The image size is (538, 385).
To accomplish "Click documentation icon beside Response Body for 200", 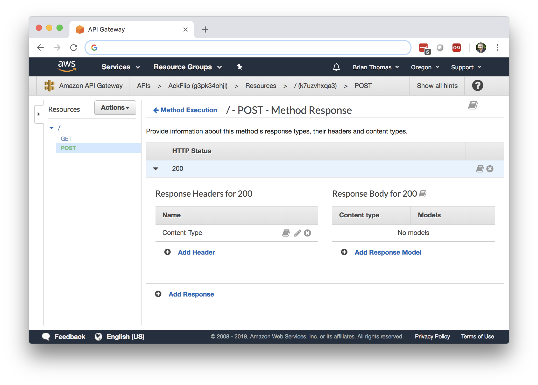I will [x=423, y=194].
